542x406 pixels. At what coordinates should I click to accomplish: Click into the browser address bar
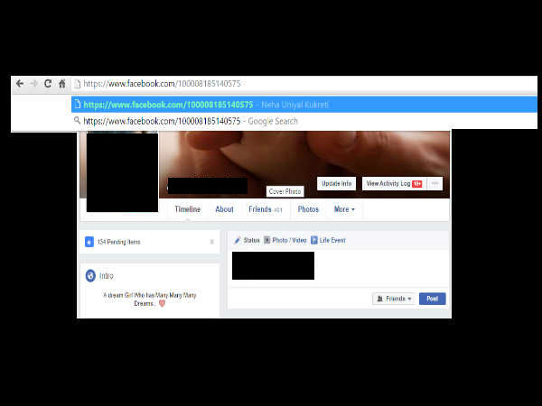[x=271, y=84]
